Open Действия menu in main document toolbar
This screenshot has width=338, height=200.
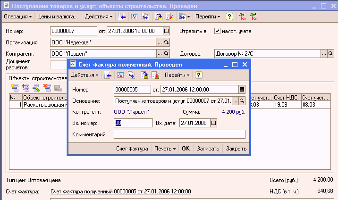pyautogui.click(x=99, y=17)
